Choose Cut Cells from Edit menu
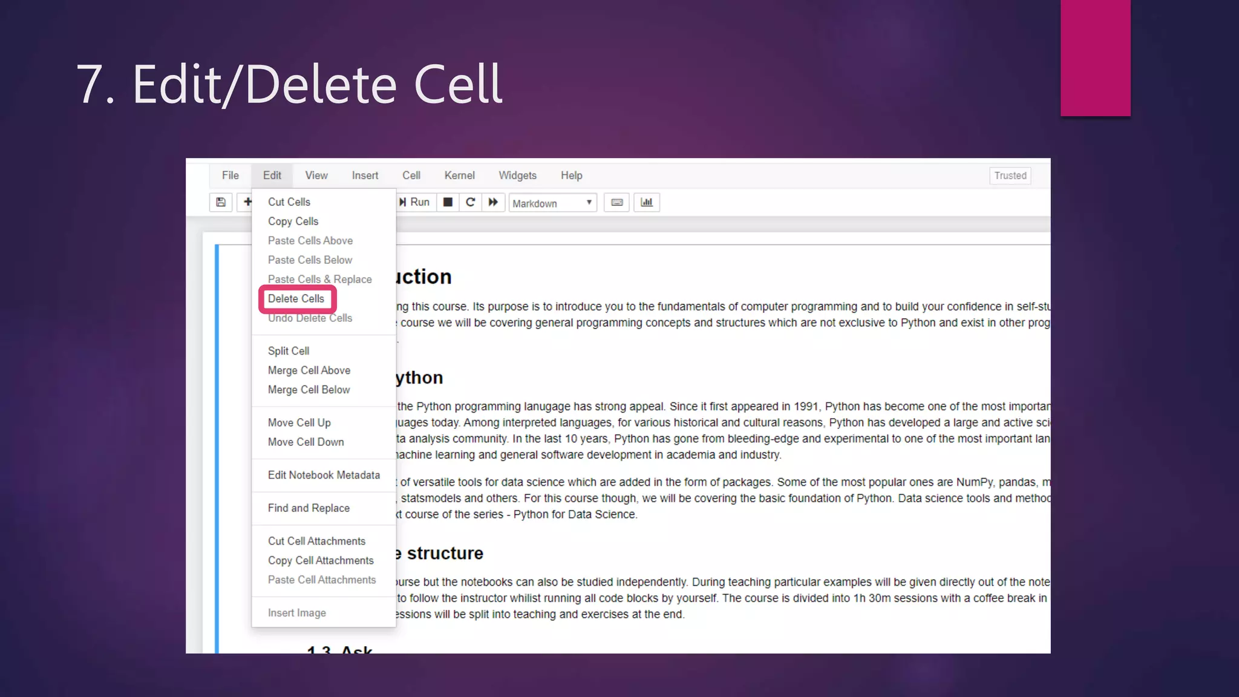 (x=324, y=202)
